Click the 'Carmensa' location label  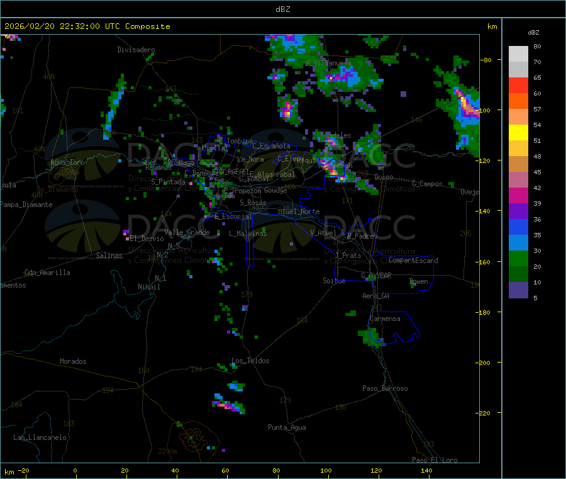[385, 318]
